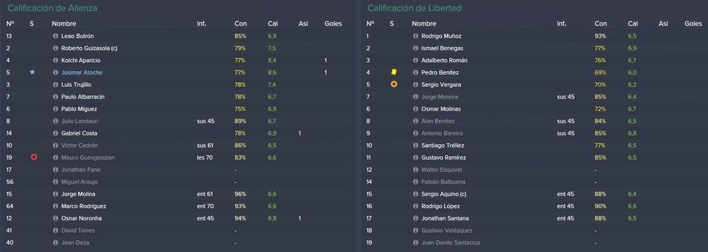This screenshot has height=252, width=708.
Task: Click the info icon beside Santiago Tréllez
Action: pos(416,145)
